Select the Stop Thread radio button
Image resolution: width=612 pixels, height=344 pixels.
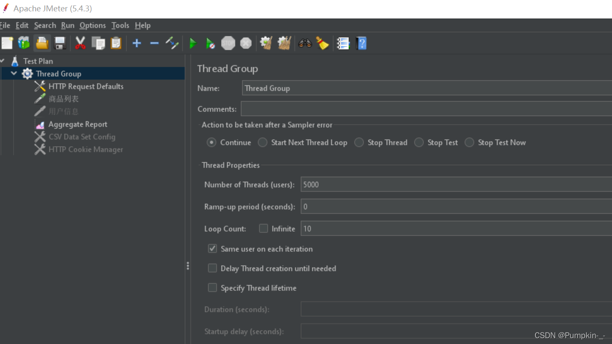point(359,142)
